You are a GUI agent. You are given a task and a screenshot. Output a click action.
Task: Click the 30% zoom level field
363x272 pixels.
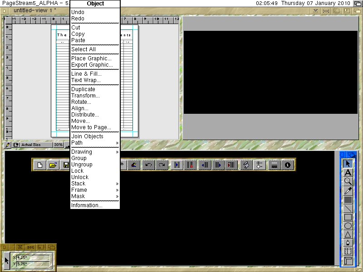pyautogui.click(x=58, y=145)
